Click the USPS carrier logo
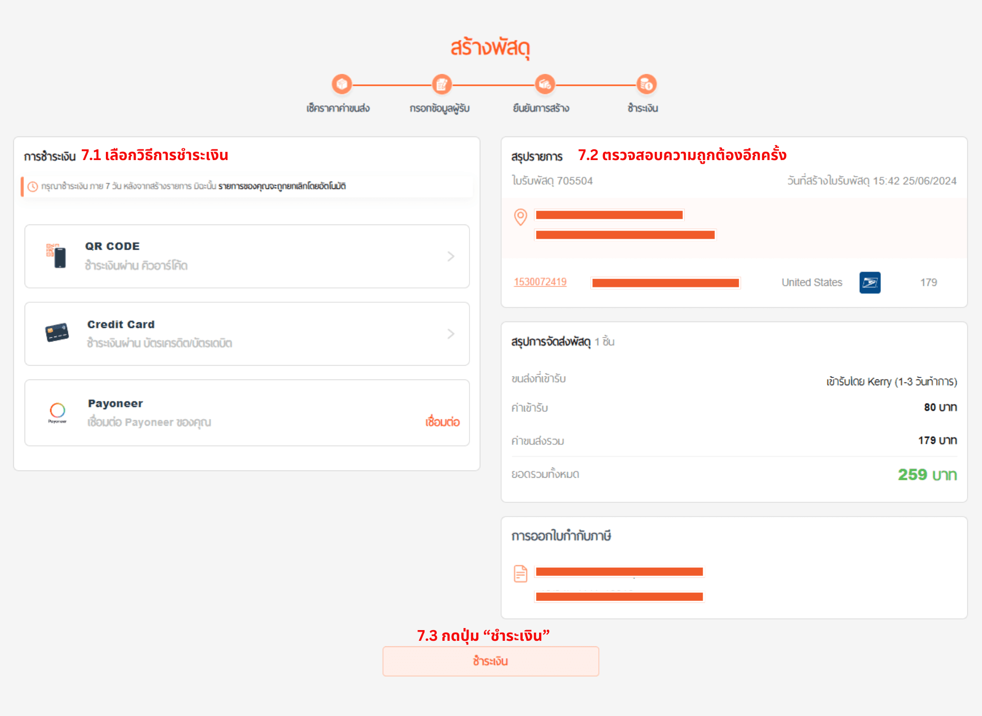Image resolution: width=982 pixels, height=716 pixels. [x=870, y=282]
